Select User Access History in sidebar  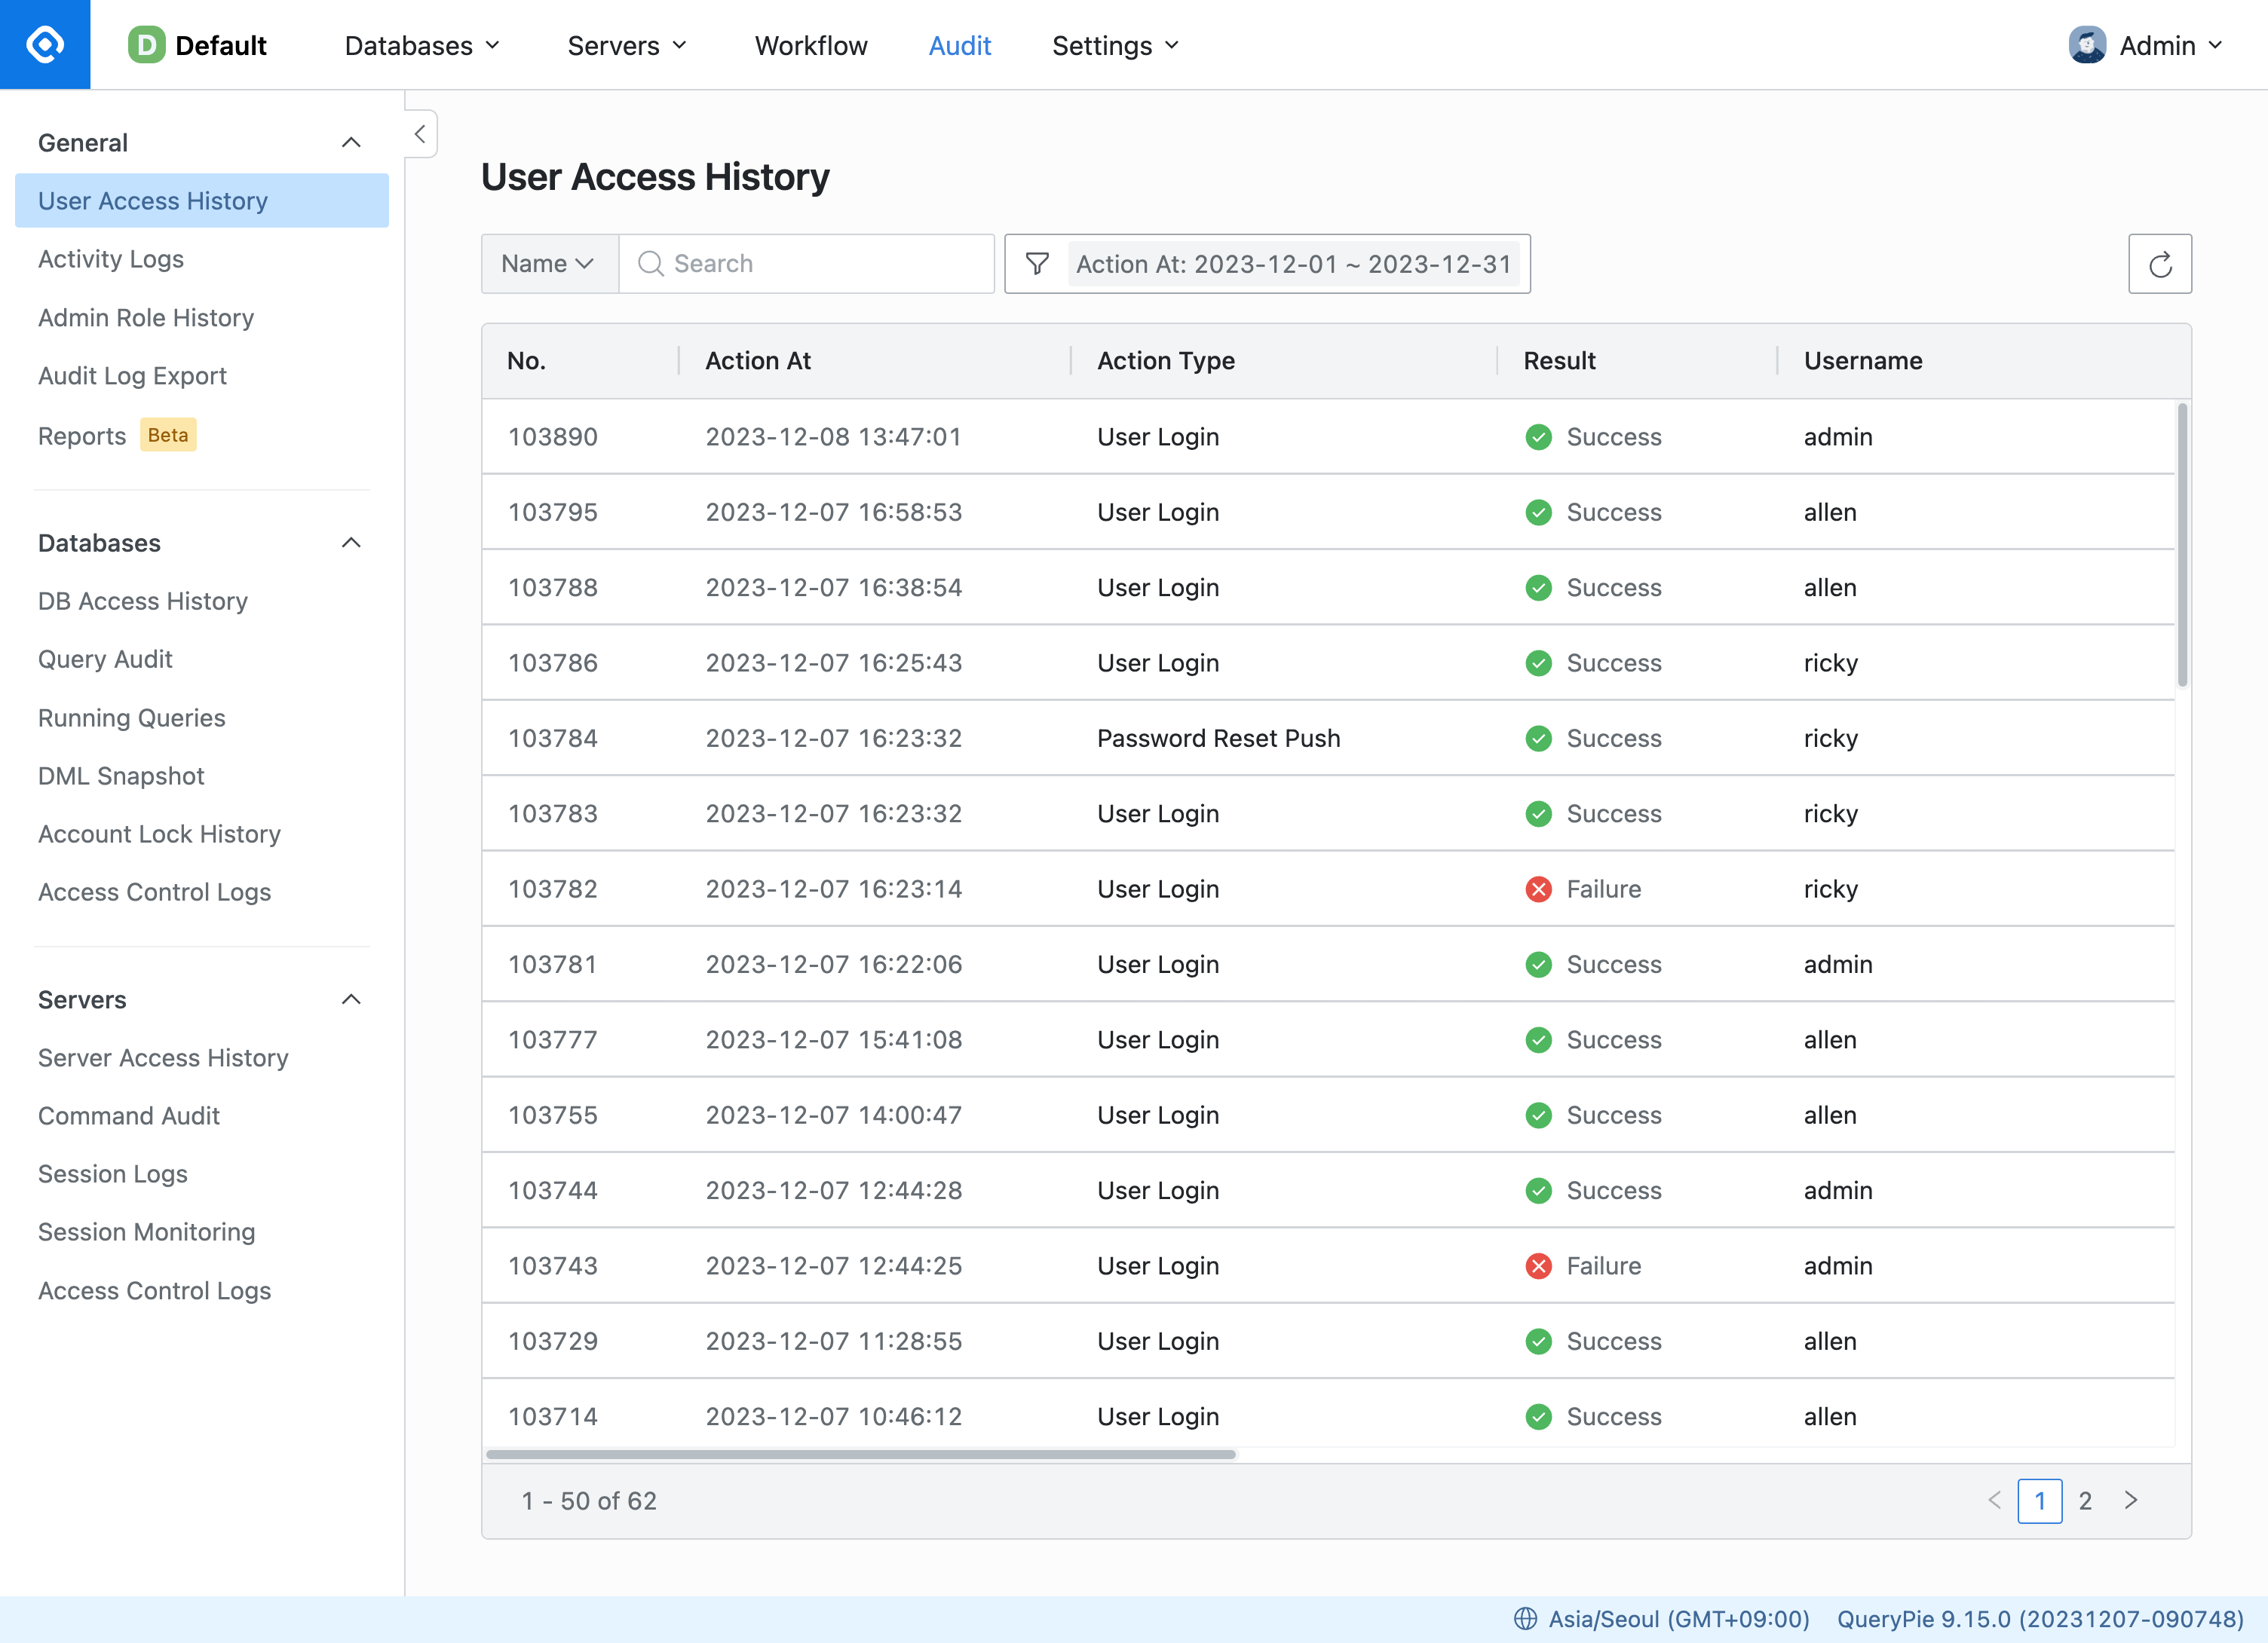coord(202,201)
